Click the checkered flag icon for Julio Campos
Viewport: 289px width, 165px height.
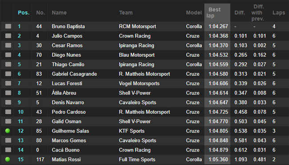[8, 36]
